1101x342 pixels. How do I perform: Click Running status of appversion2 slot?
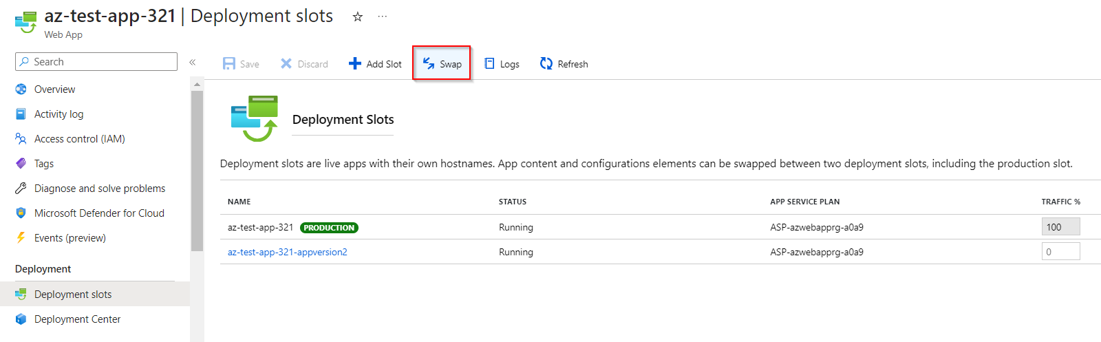pyautogui.click(x=516, y=252)
